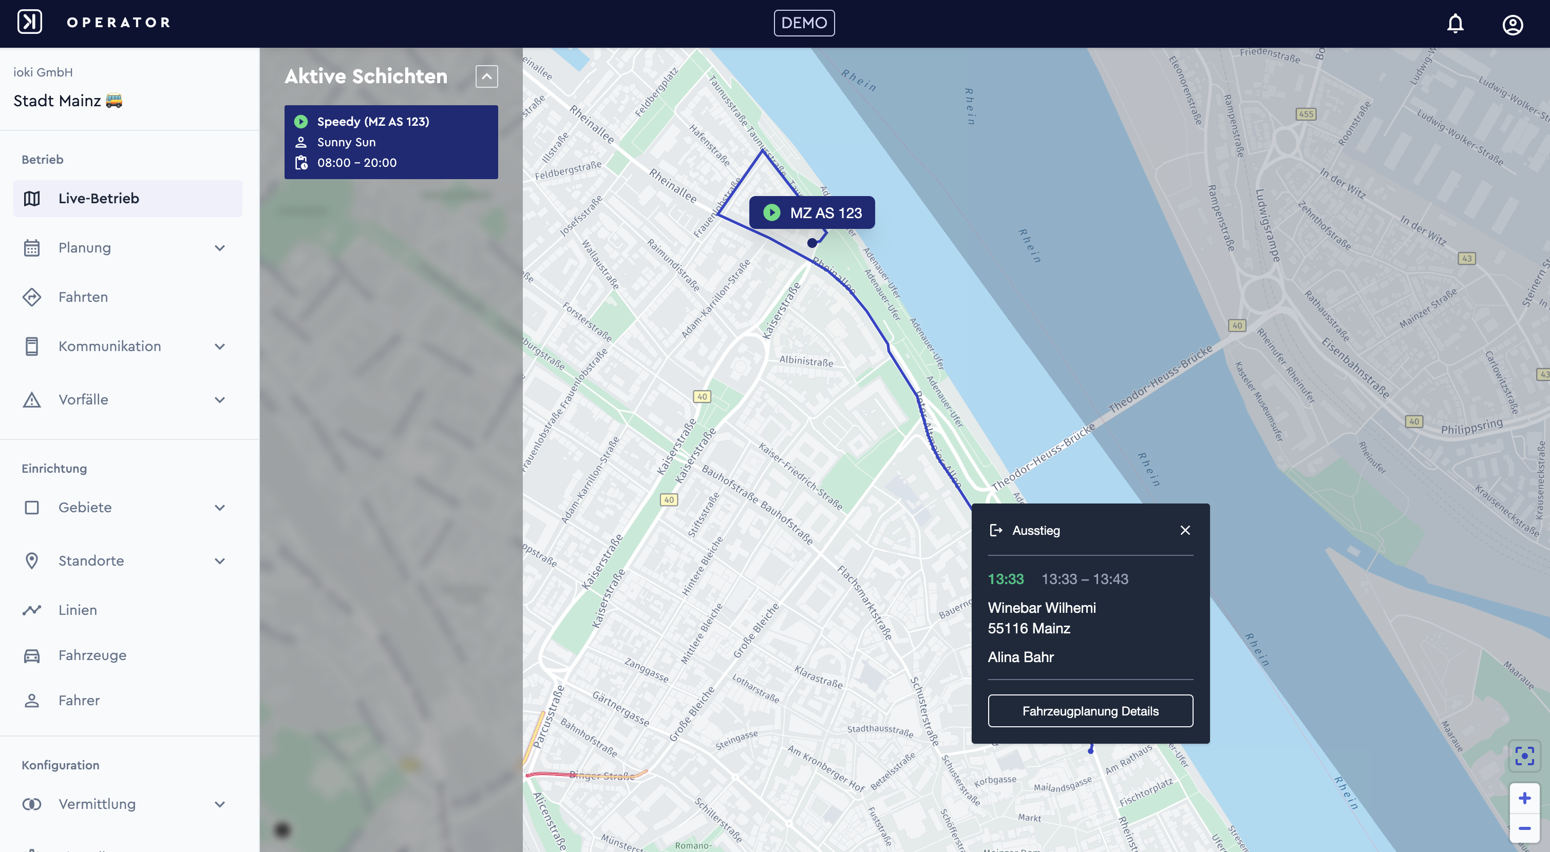The height and width of the screenshot is (852, 1550).
Task: Open Live-Betrieb in the sidebar
Action: [127, 199]
